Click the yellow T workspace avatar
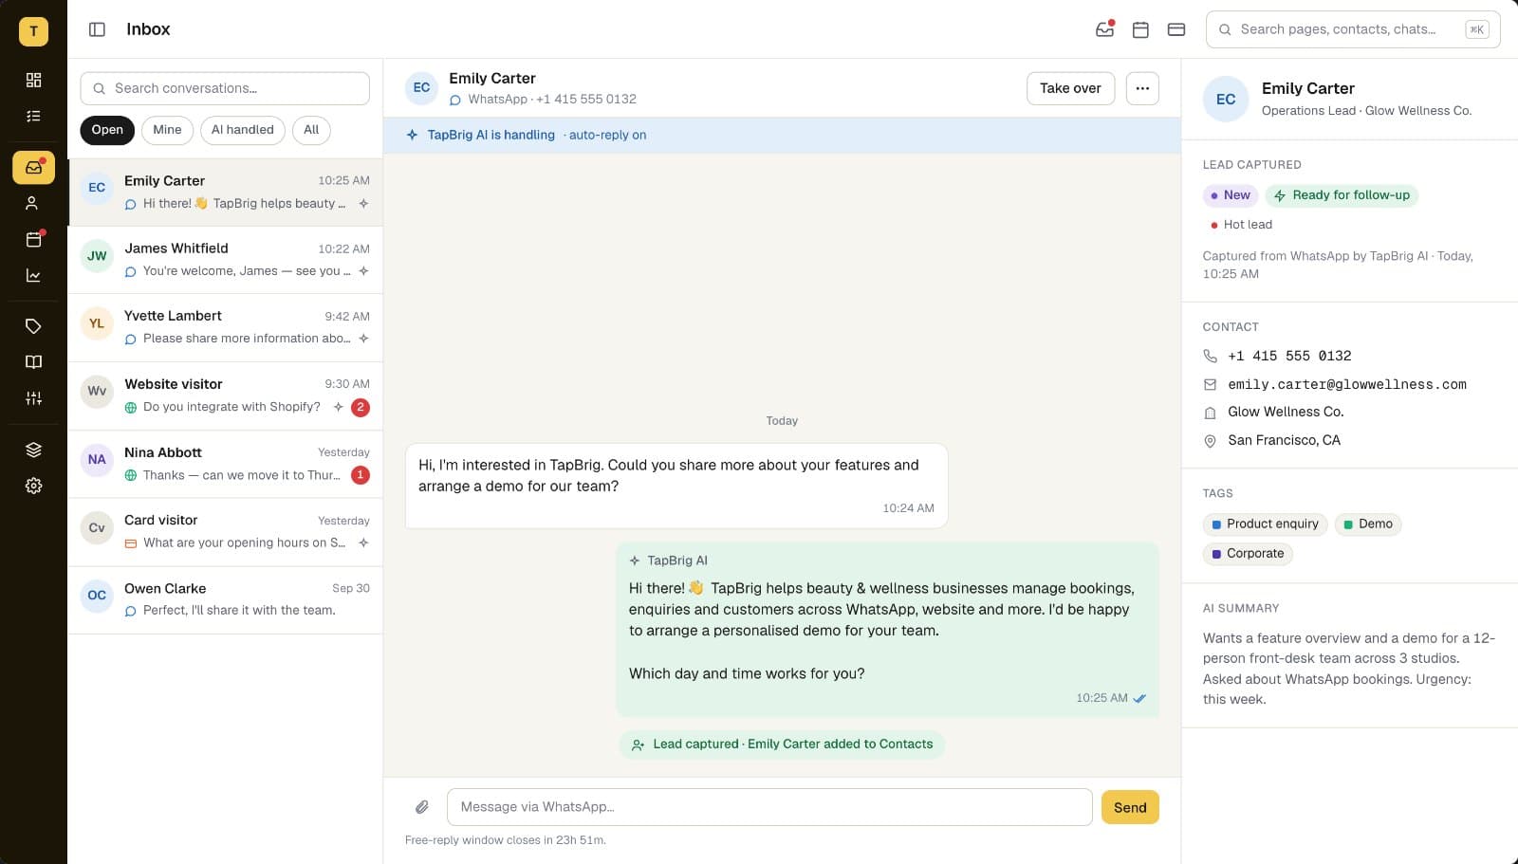The height and width of the screenshot is (864, 1518). tap(33, 31)
